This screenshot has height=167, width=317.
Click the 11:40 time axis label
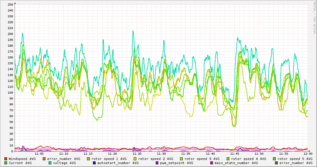[210, 154]
